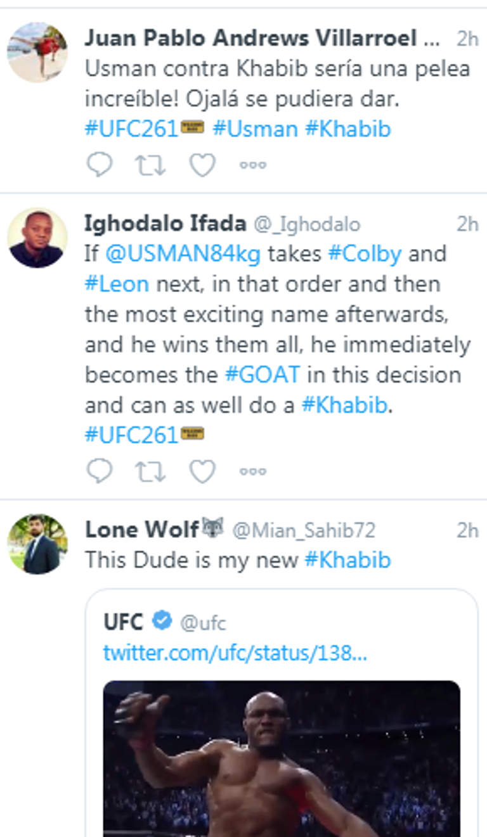Viewport: 487px width, 837px height.
Task: Open the quoted UFC twitter.com status link
Action: (x=235, y=653)
